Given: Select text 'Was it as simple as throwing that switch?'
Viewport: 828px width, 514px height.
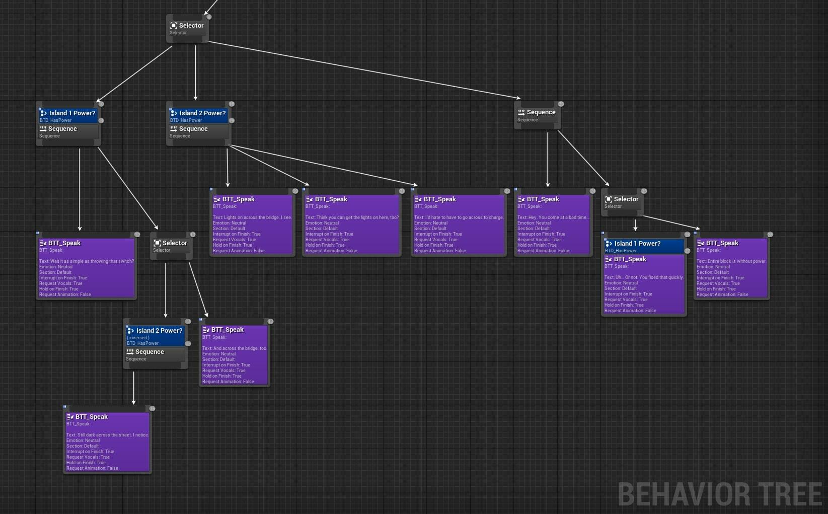Looking at the screenshot, I should pyautogui.click(x=92, y=261).
